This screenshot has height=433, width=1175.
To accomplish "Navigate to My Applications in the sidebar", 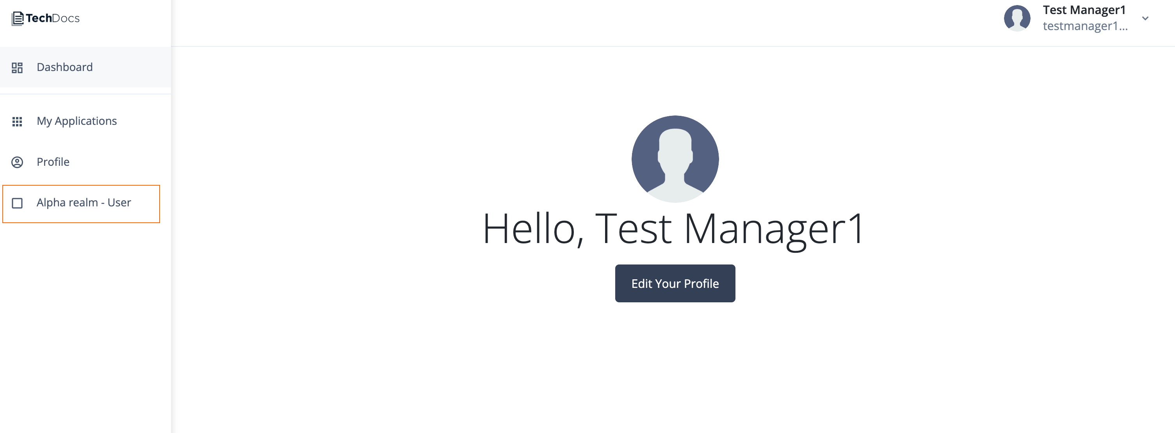I will tap(77, 121).
